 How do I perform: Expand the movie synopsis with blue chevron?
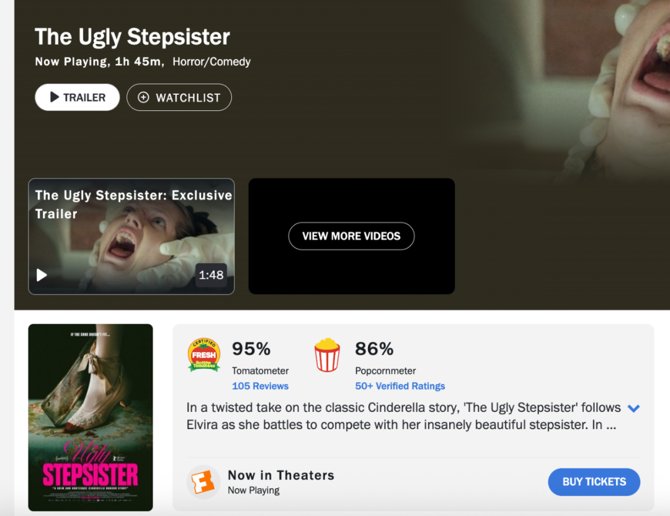point(633,408)
